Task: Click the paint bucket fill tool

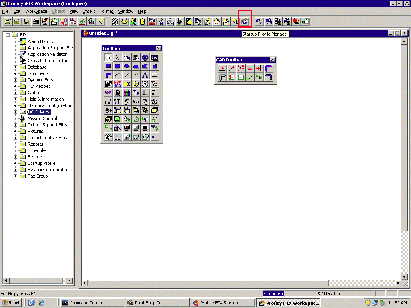Action: coord(126,119)
